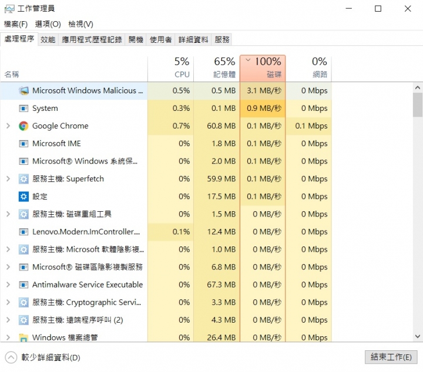The height and width of the screenshot is (372, 423).
Task: Select the Microsoft IME process name
Action: point(56,144)
